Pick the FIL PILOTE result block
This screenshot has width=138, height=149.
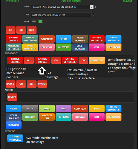[63, 117]
